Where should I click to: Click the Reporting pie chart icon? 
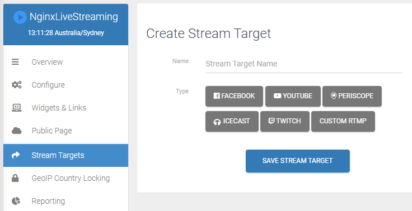tap(16, 201)
